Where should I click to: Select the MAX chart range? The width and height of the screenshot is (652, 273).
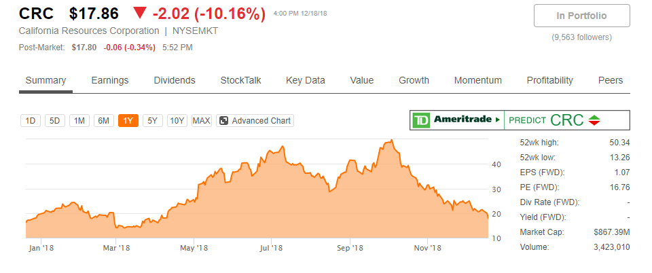click(202, 121)
